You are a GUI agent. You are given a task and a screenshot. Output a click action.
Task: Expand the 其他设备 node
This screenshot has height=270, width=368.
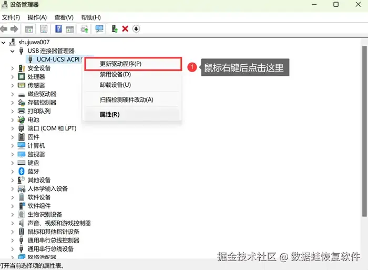click(13, 180)
